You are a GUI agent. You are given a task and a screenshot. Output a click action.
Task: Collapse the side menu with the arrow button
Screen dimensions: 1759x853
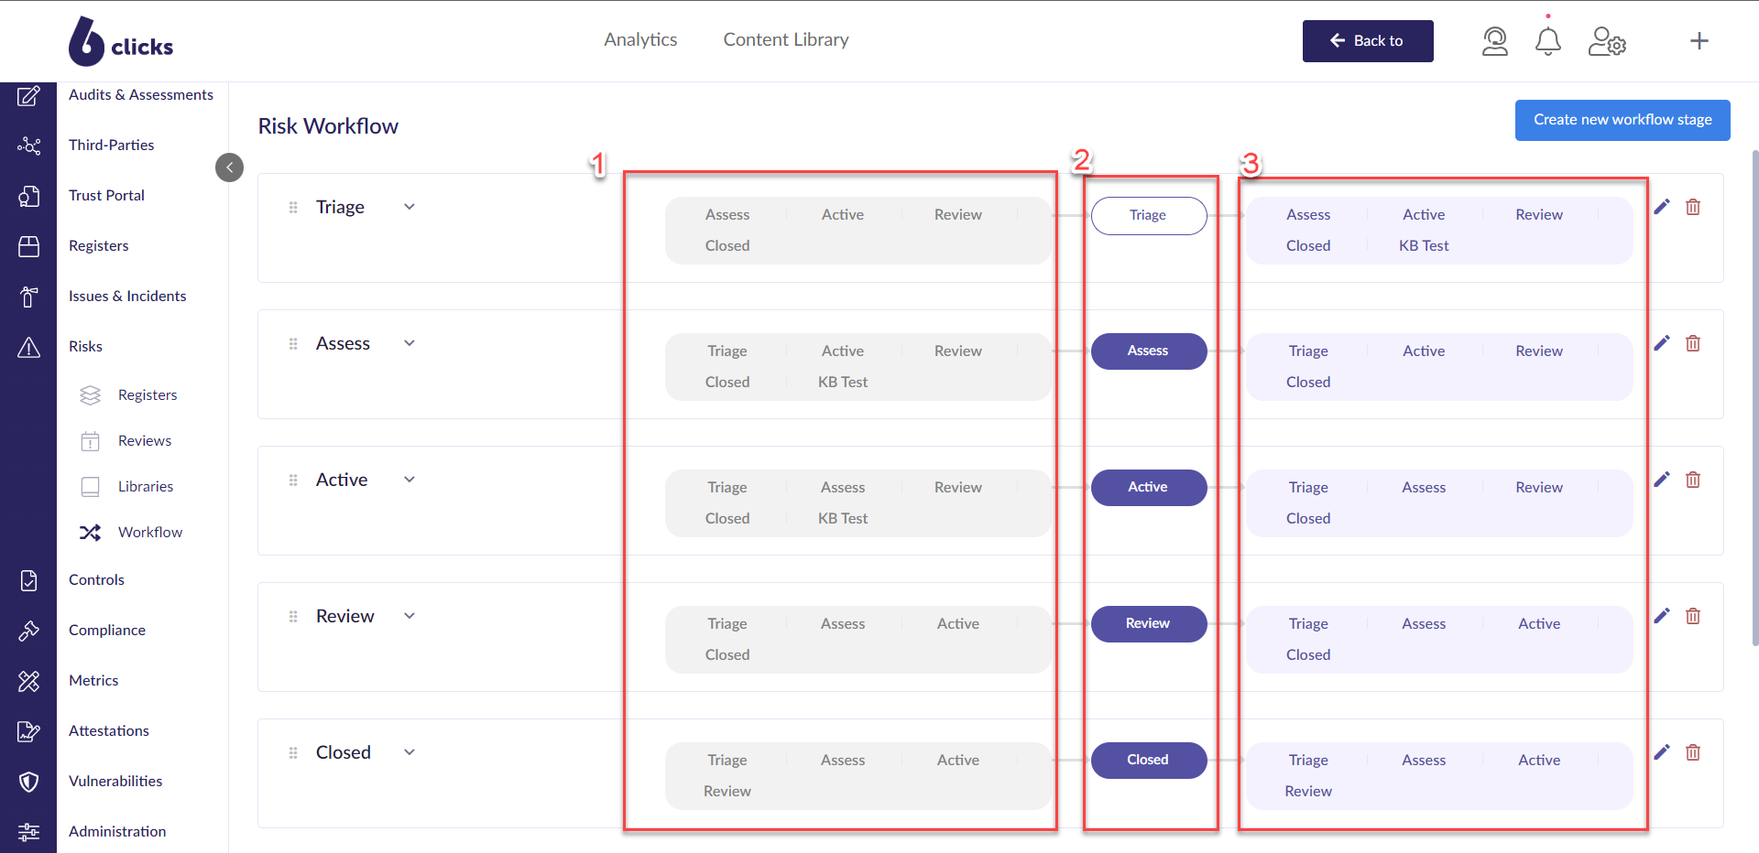(229, 167)
